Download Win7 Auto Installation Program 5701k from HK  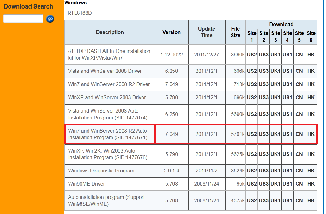[311, 134]
